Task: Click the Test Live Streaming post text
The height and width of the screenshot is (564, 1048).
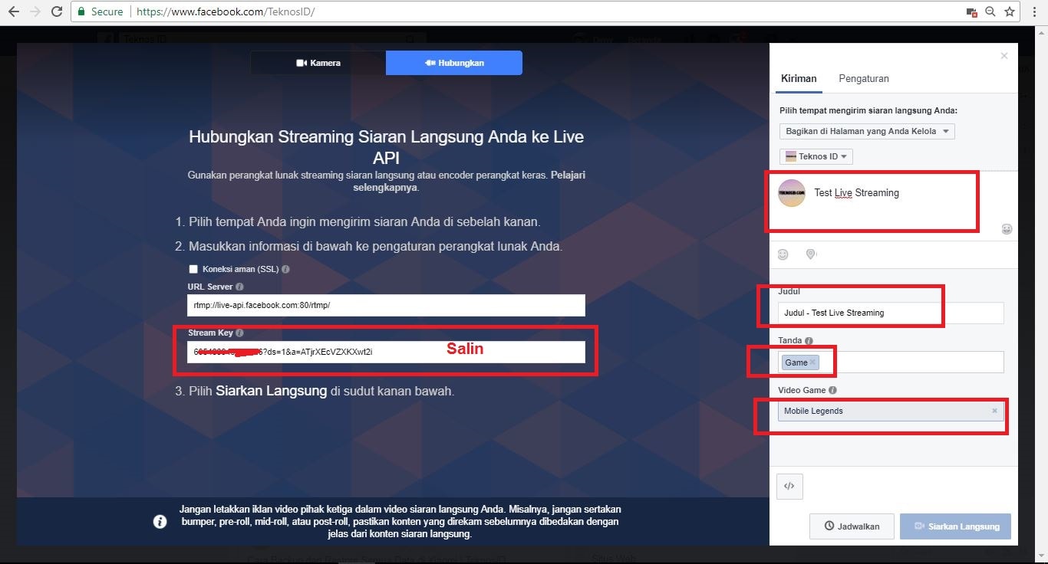Action: (856, 193)
